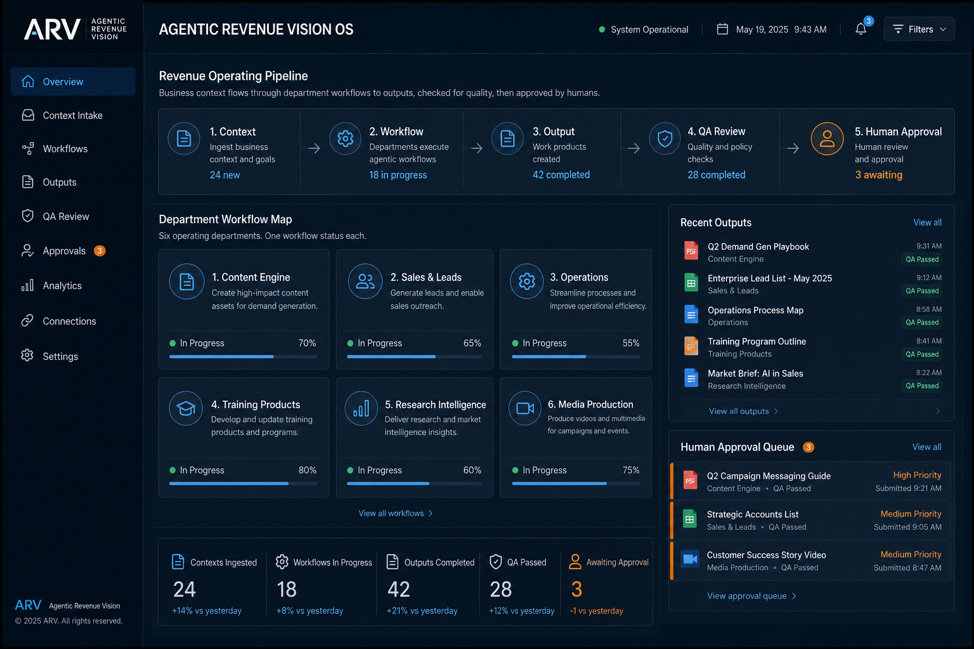Click the Media Production camera icon
The width and height of the screenshot is (974, 649).
(525, 409)
